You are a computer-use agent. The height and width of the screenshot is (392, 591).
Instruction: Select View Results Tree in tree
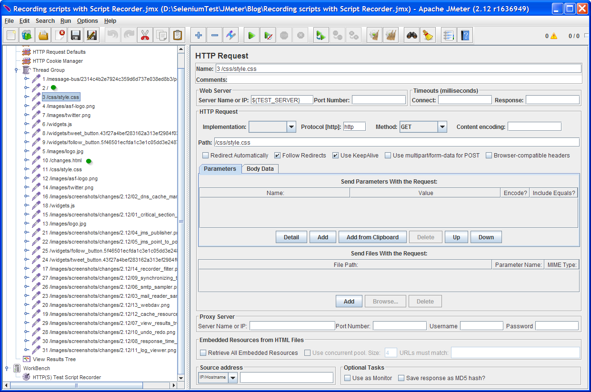[x=54, y=359]
